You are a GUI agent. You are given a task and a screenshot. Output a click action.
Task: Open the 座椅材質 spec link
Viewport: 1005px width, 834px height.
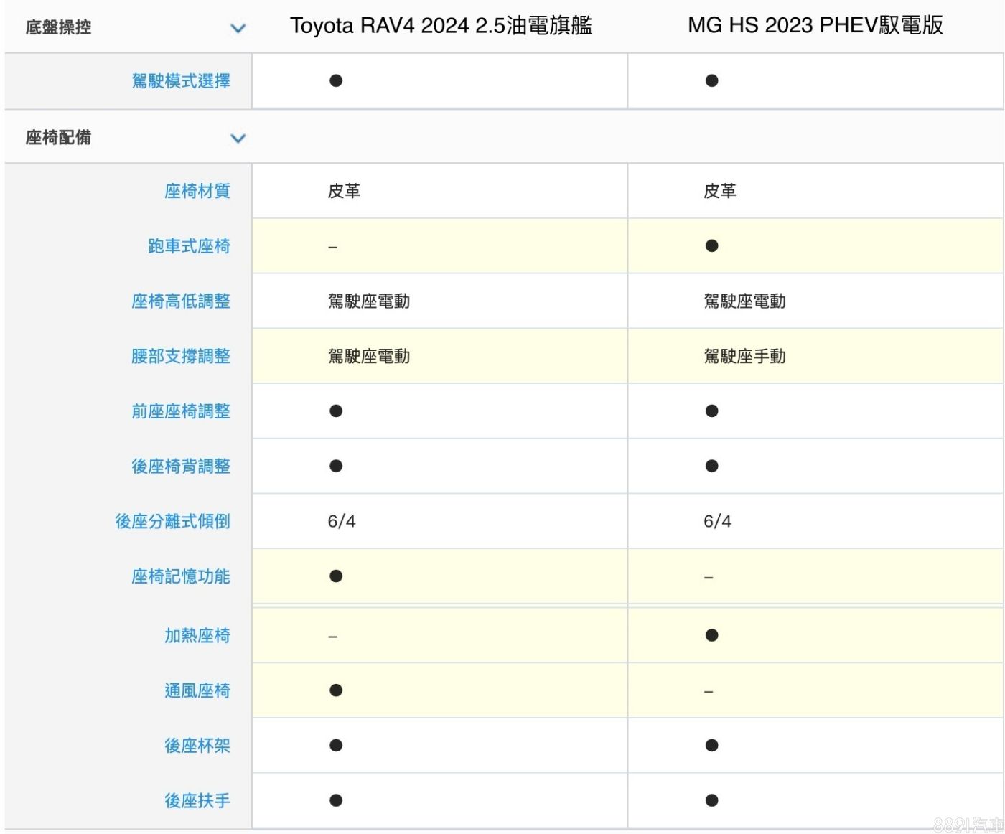(x=197, y=191)
